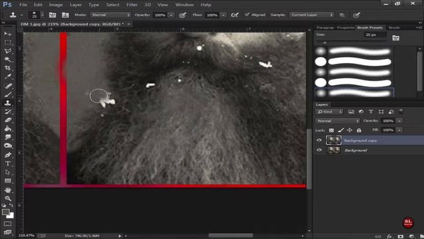Switch to the Paragraph tab
The height and width of the screenshot is (239, 424).
[325, 28]
